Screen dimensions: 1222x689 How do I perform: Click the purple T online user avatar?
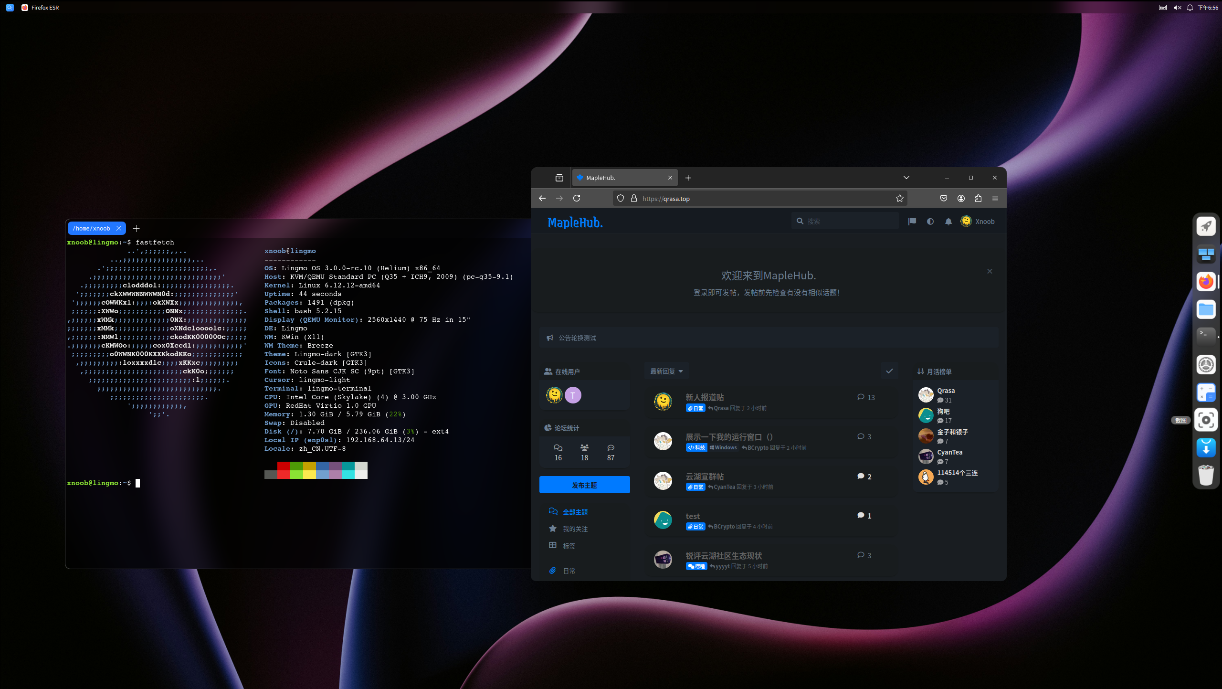coord(573,395)
